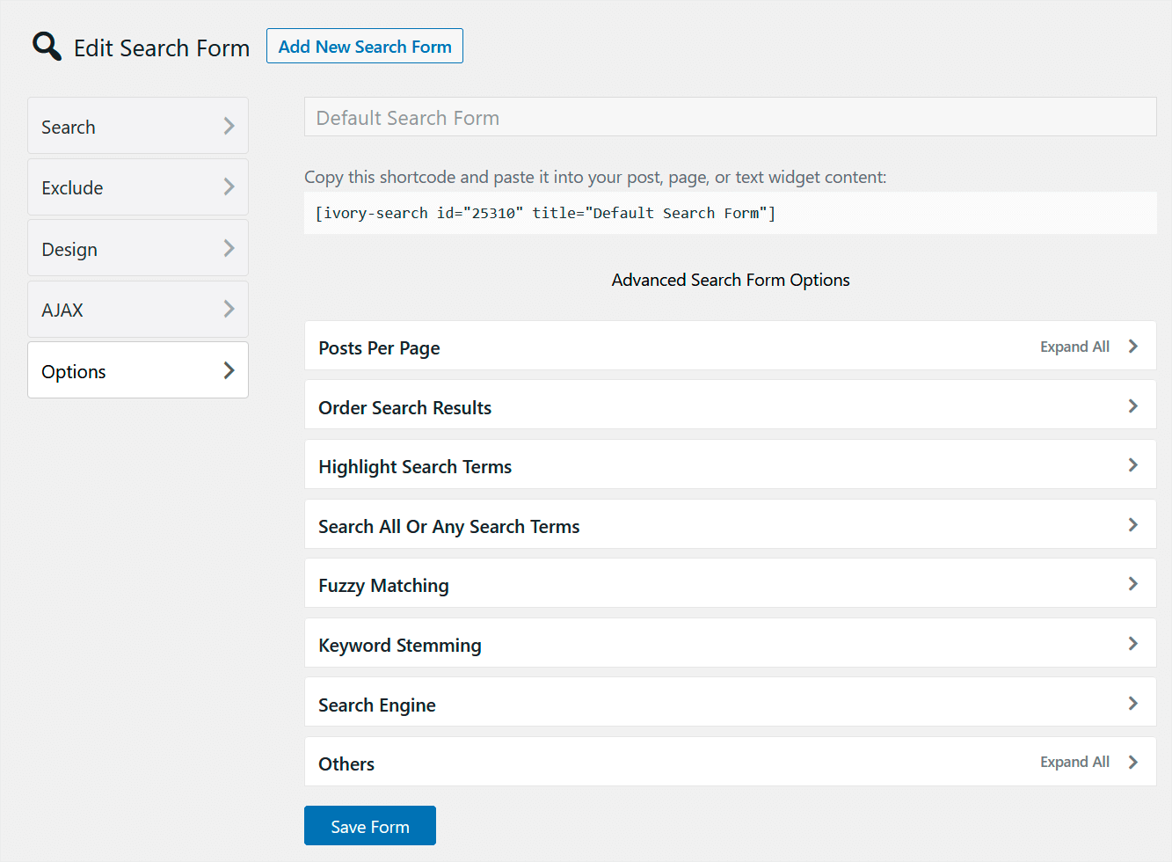Image resolution: width=1172 pixels, height=862 pixels.
Task: Click the search magnifier icon beside Edit Search Form
Action: (x=46, y=45)
